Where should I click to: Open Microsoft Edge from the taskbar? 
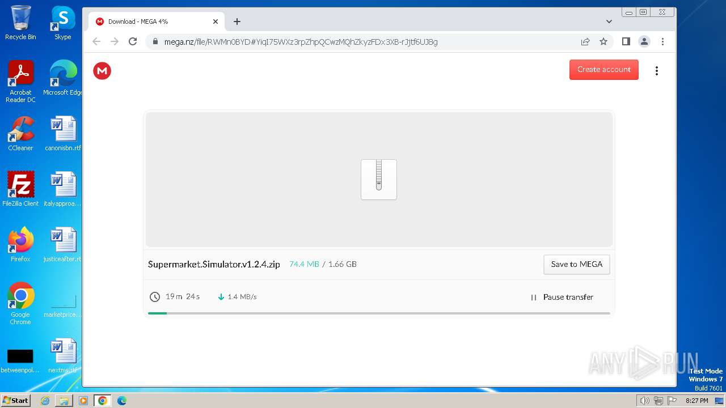[x=122, y=401]
